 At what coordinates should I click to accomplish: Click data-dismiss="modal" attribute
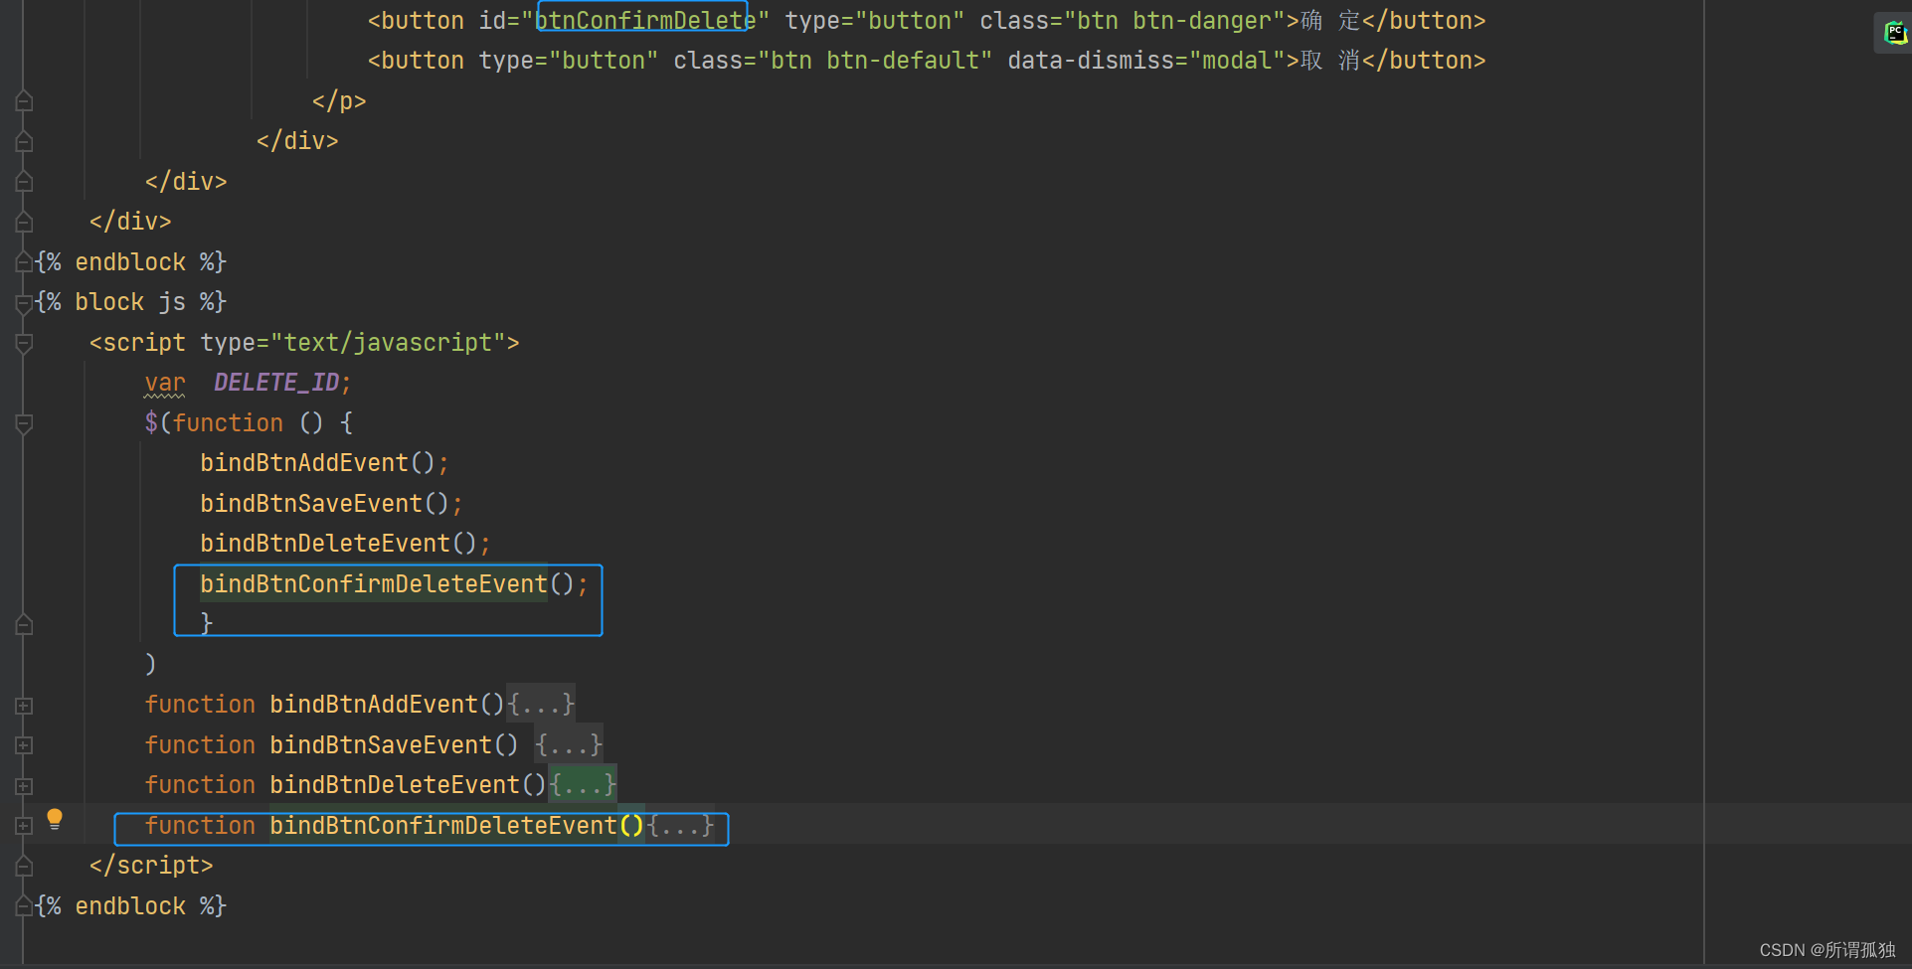pyautogui.click(x=1146, y=61)
